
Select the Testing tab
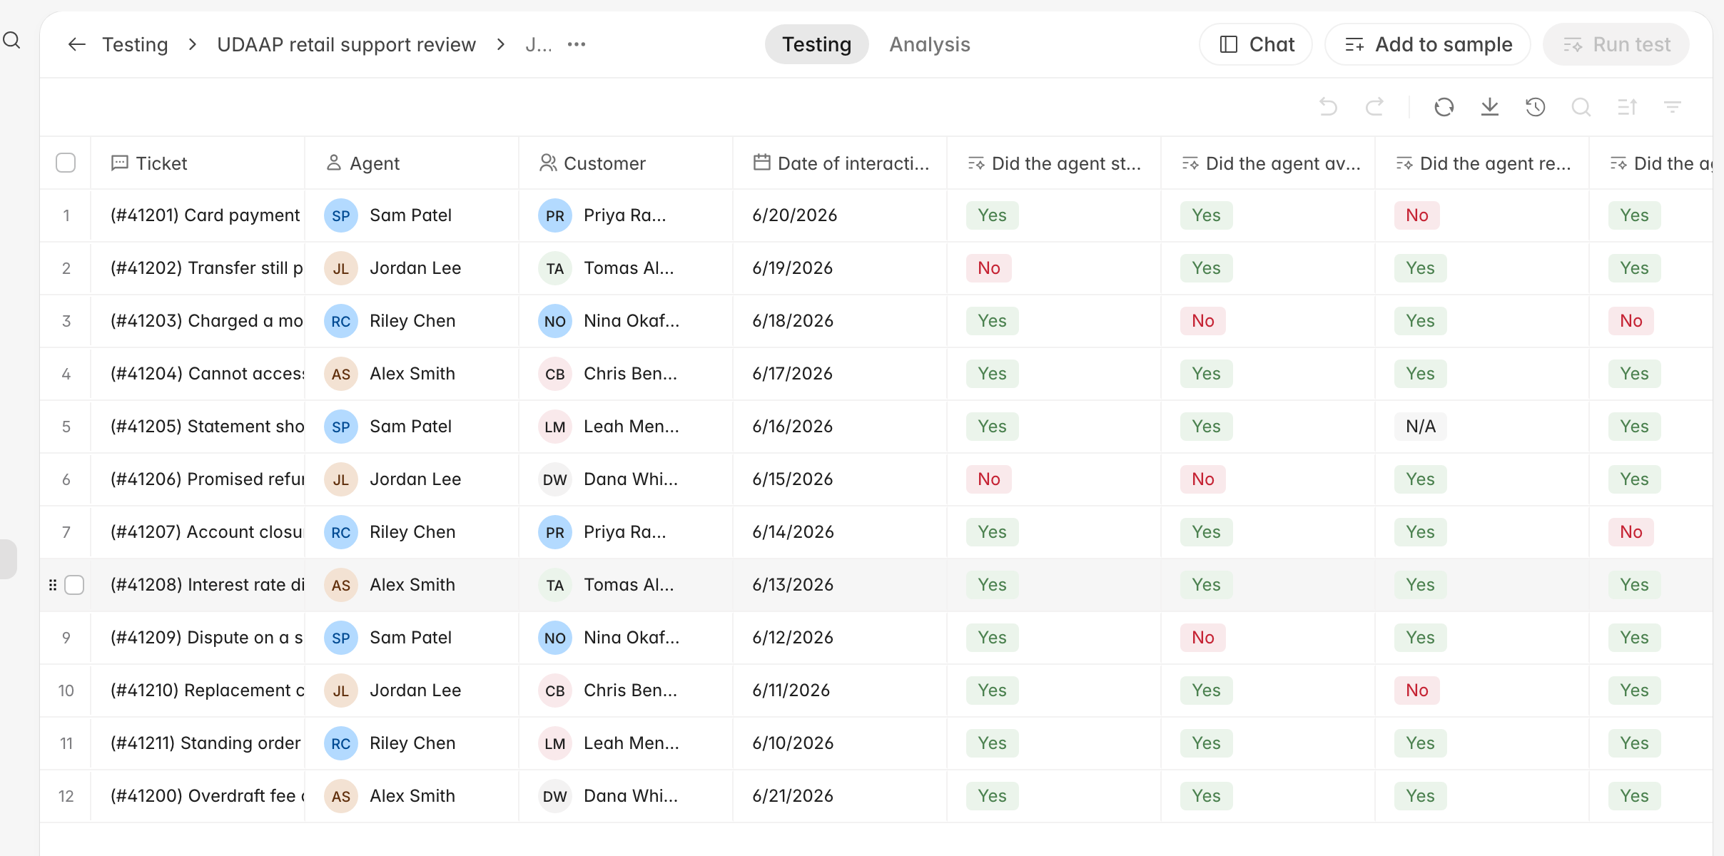click(817, 44)
